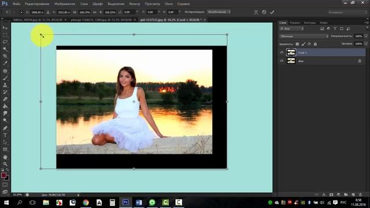Screen dimensions: 370x208
Task: Select the Pen tool
Action: point(5,128)
